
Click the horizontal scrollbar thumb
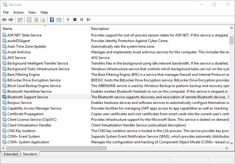56,148
